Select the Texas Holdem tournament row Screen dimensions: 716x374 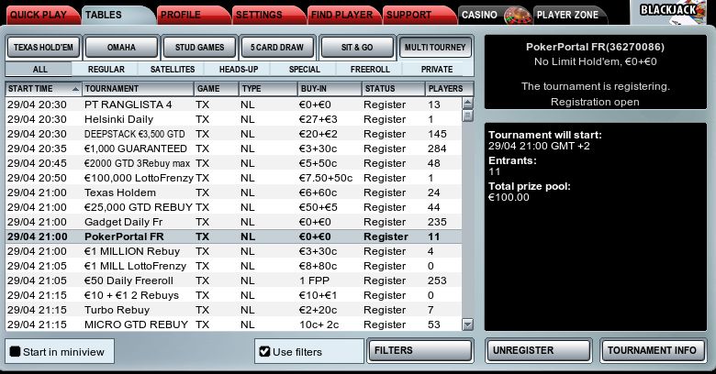point(233,192)
